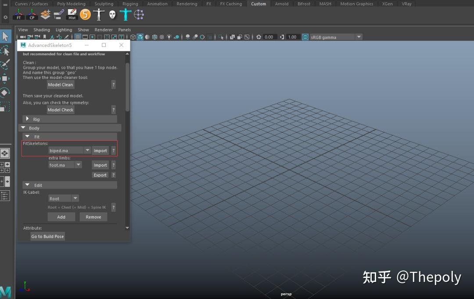
Task: Open the Renderer menu in the panel
Action: (104, 30)
